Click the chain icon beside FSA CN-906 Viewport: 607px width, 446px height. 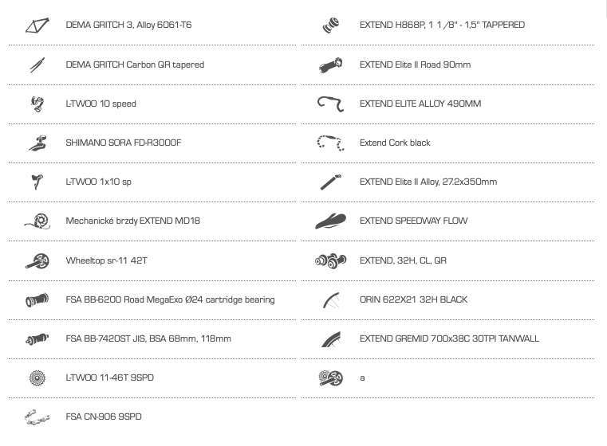37,417
